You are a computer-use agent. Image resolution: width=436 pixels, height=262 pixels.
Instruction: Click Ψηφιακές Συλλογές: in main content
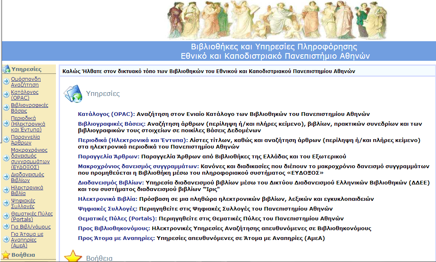(108, 209)
